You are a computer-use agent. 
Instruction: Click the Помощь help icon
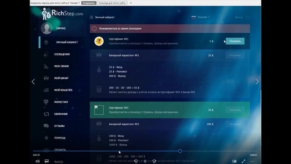tap(46, 138)
